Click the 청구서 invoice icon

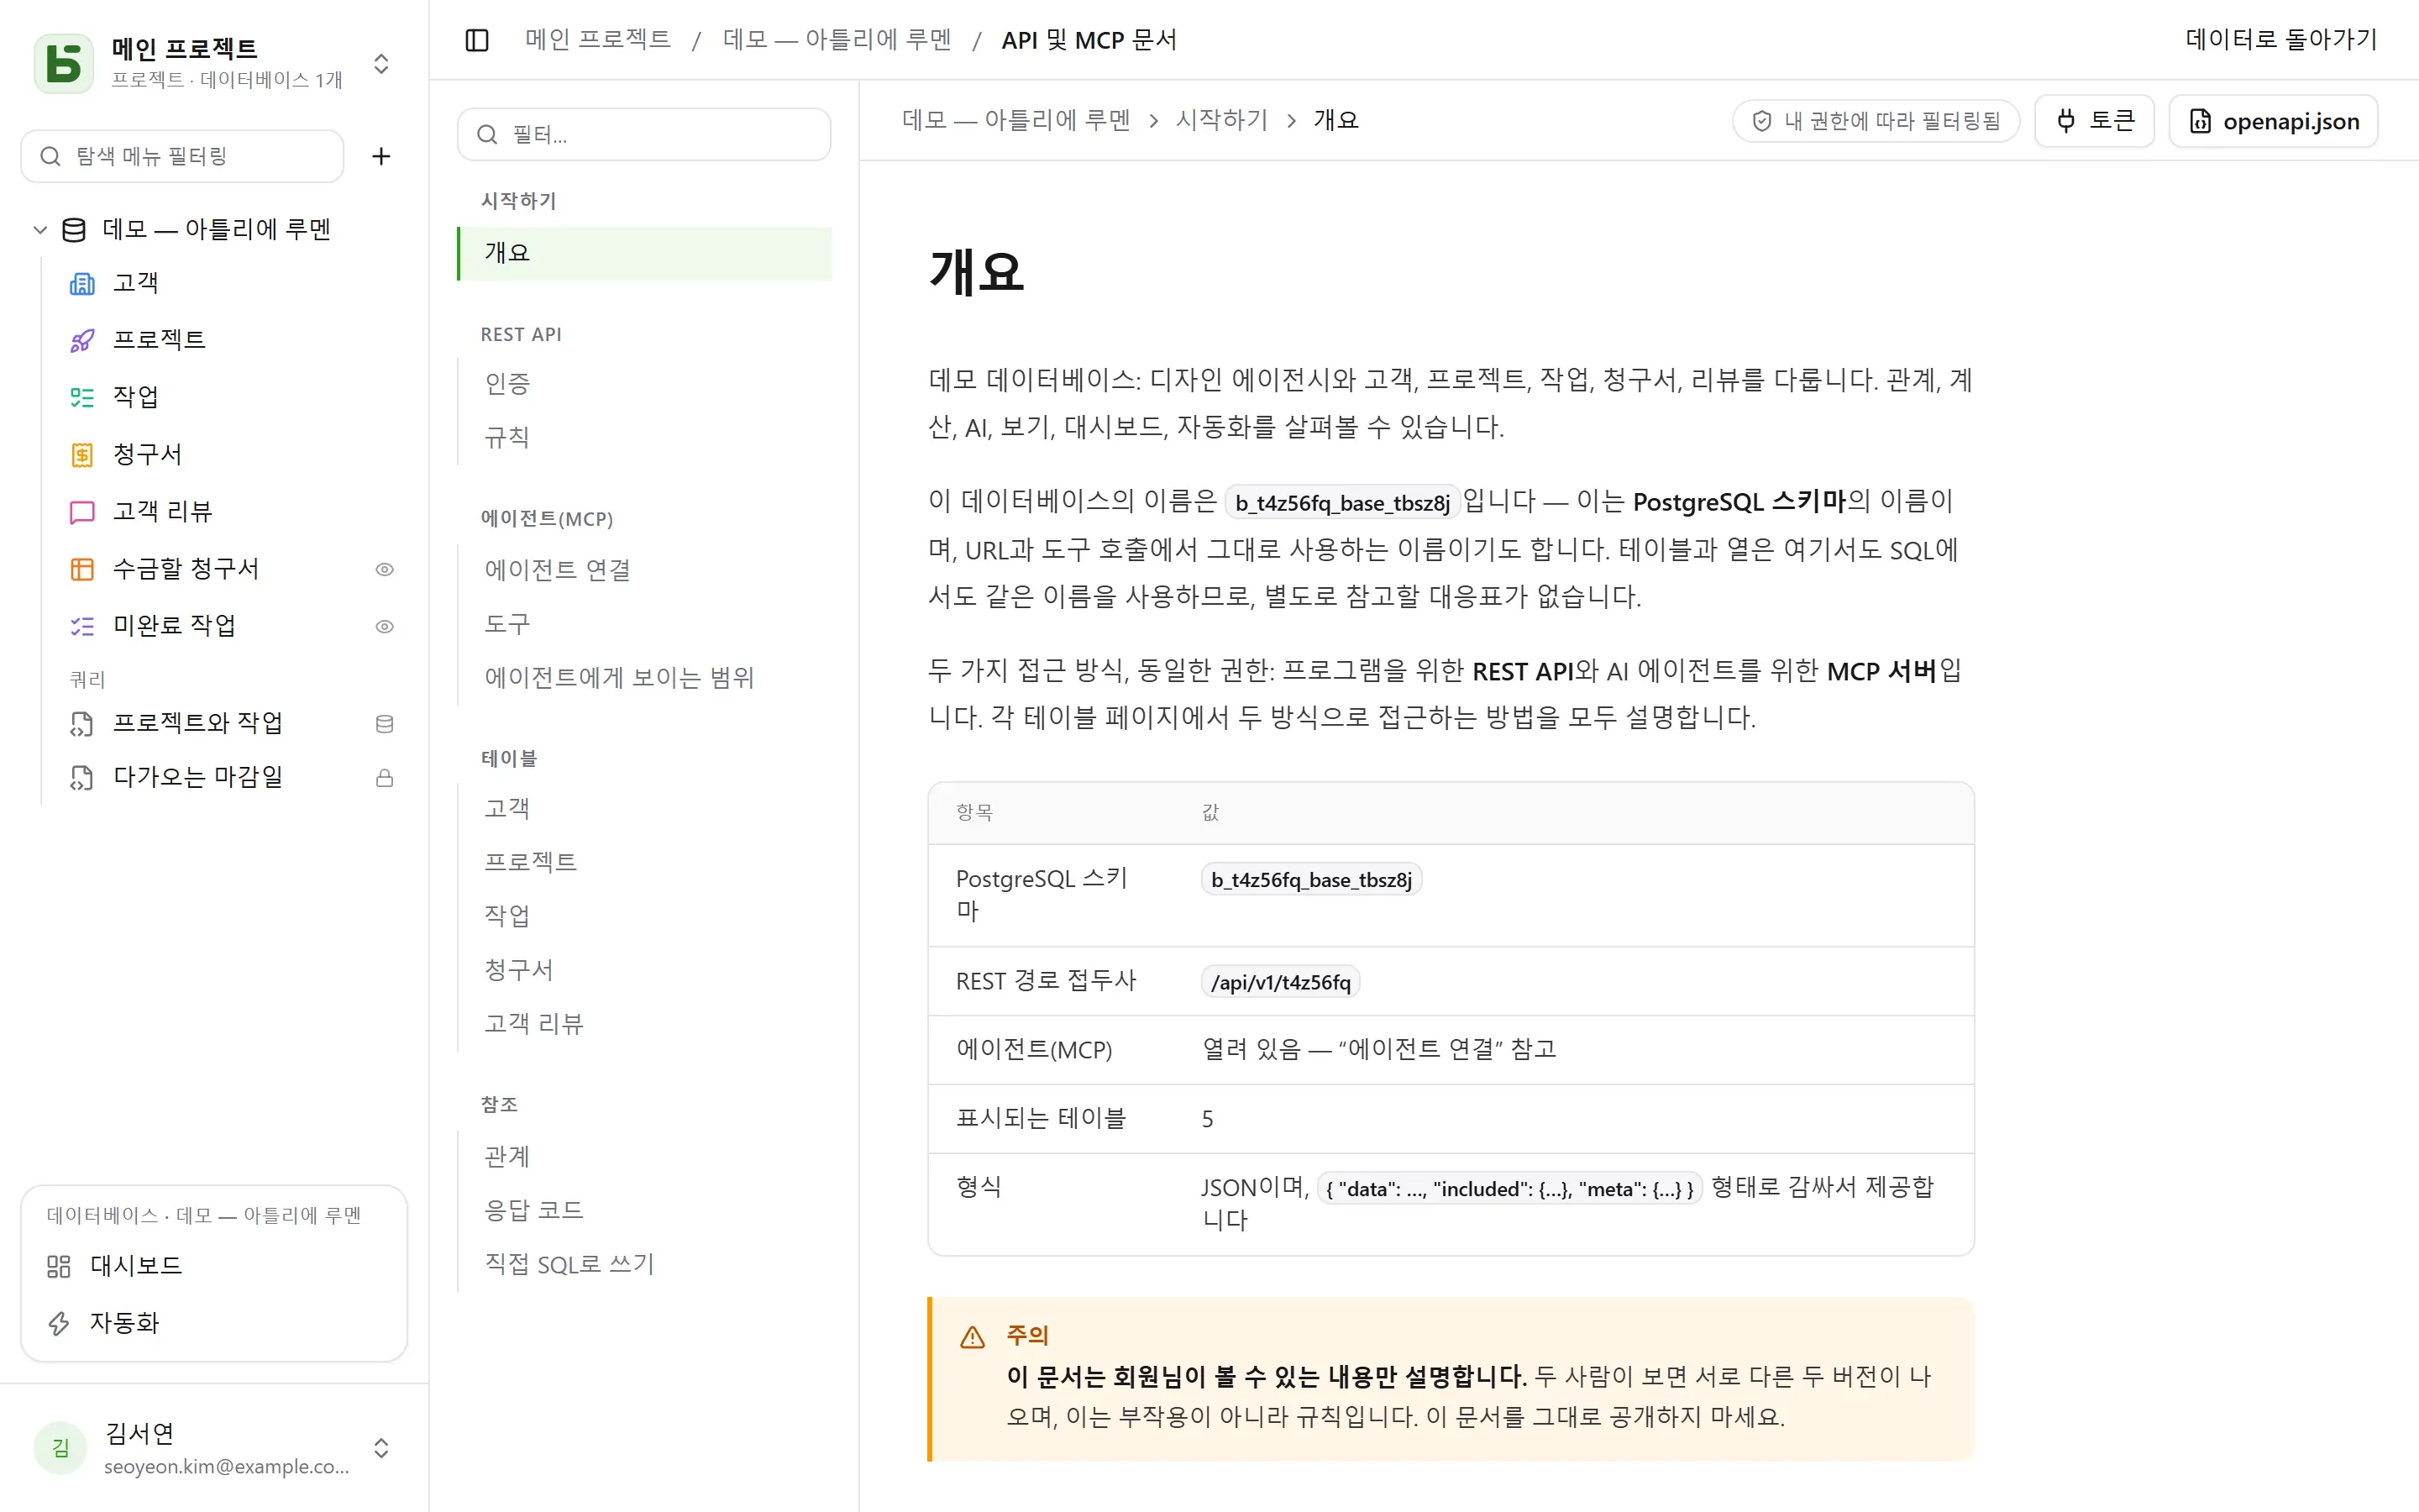pyautogui.click(x=82, y=455)
